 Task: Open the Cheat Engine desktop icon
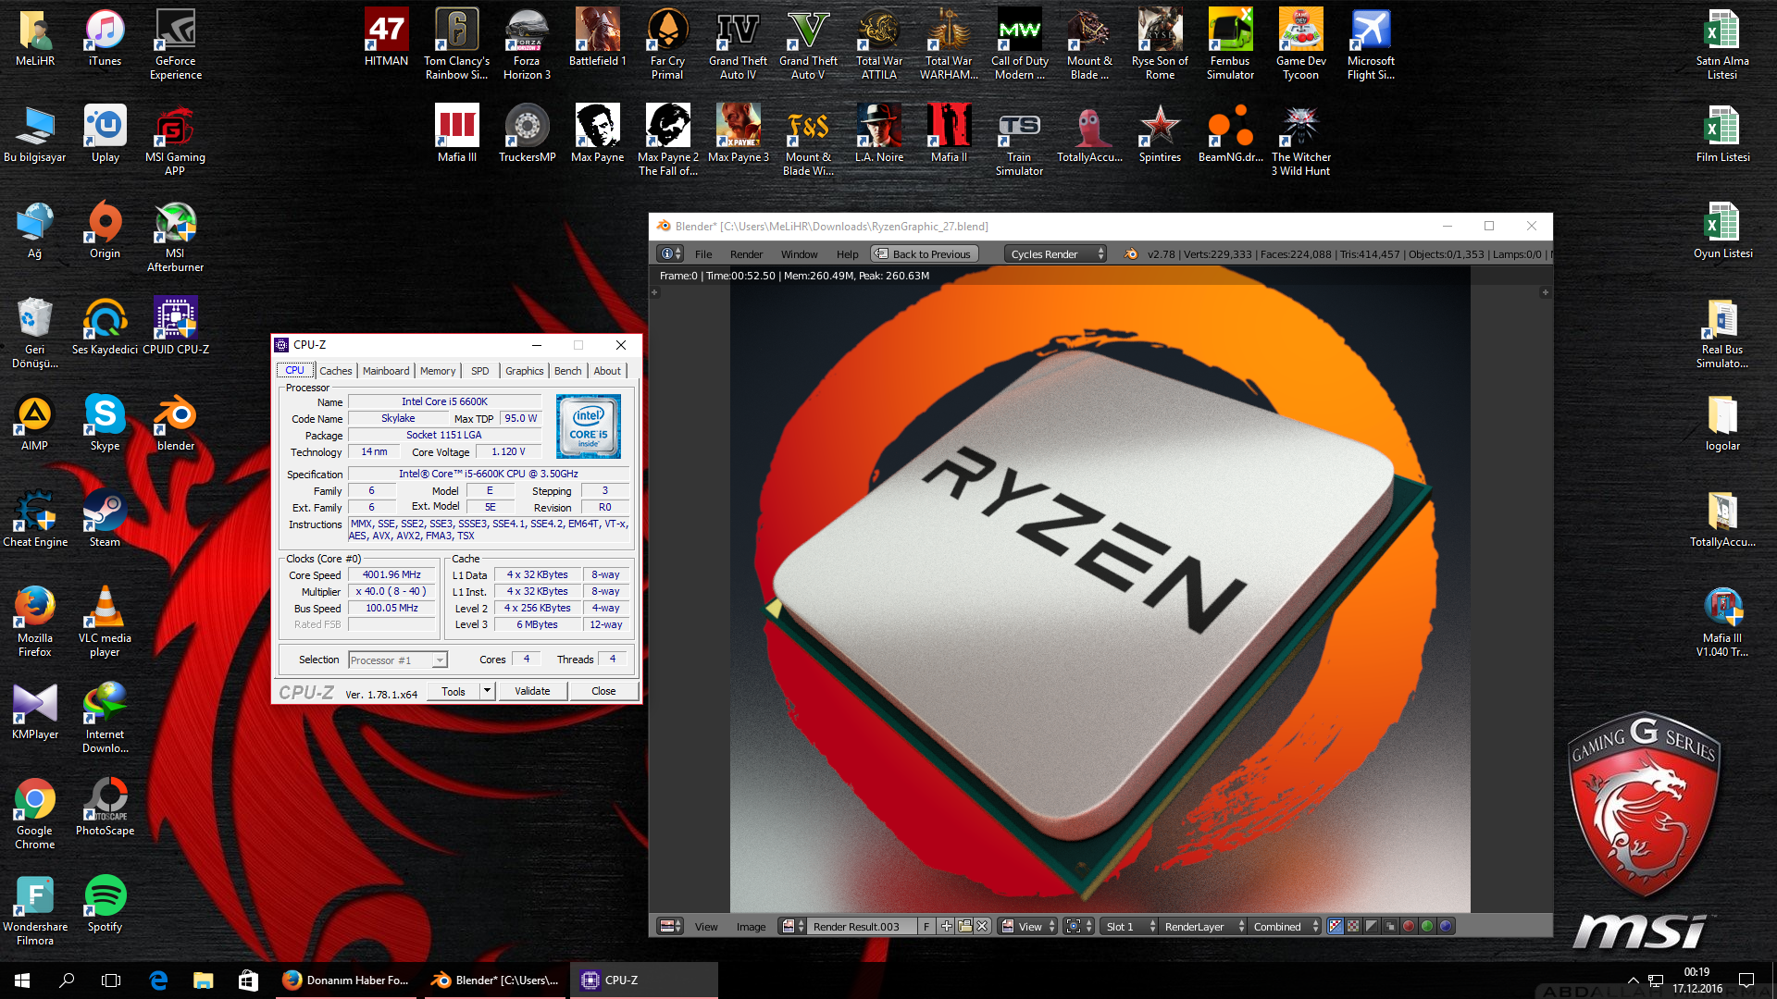point(35,518)
